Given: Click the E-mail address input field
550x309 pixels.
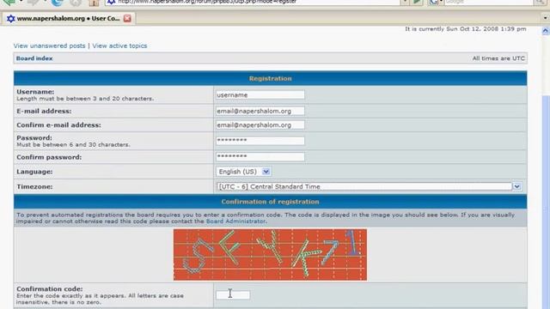Looking at the screenshot, I should (260, 111).
